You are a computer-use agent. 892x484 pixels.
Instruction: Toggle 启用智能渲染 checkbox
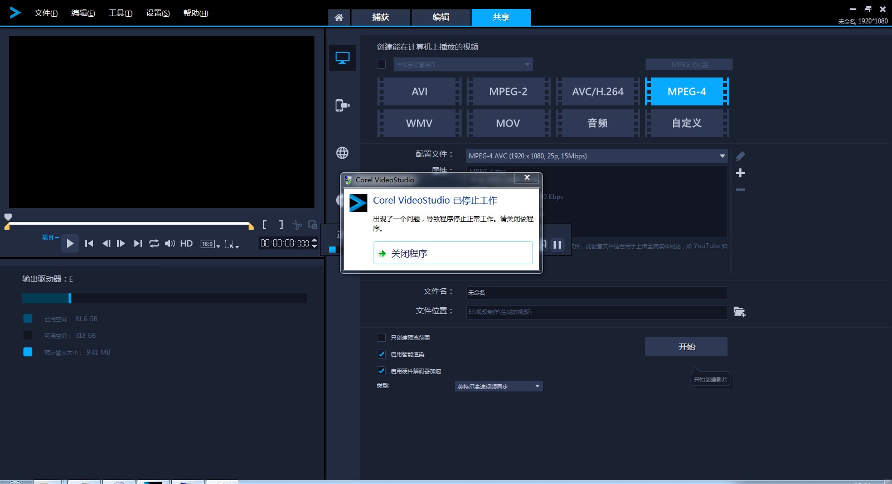381,354
